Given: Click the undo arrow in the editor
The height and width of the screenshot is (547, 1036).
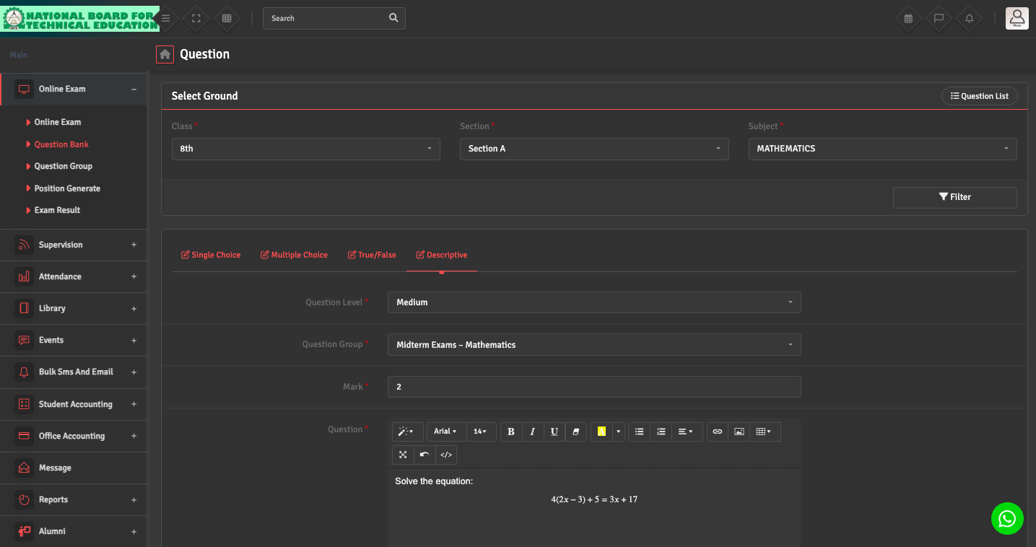Looking at the screenshot, I should tap(425, 455).
